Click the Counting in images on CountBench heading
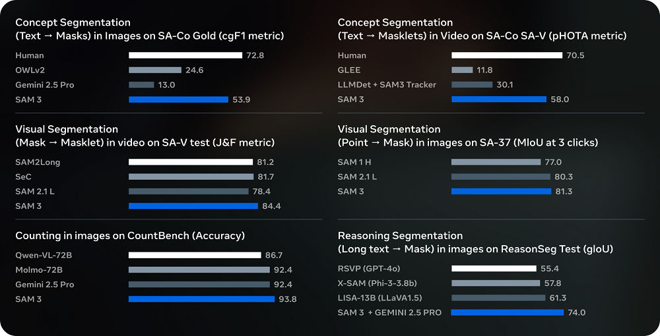Viewport: 660px width, 336px height. click(130, 236)
